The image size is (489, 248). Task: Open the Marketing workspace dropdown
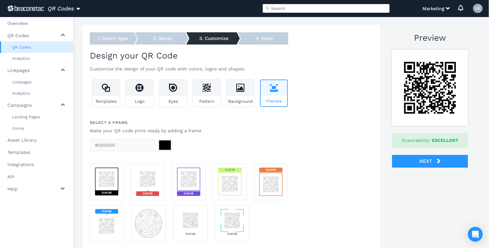pyautogui.click(x=436, y=8)
